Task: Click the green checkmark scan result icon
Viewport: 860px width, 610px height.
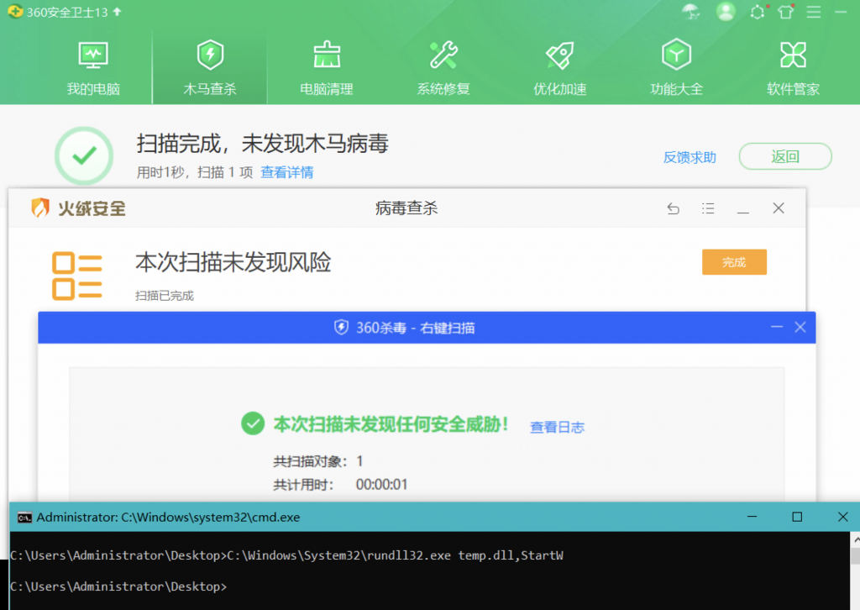Action: click(x=84, y=155)
